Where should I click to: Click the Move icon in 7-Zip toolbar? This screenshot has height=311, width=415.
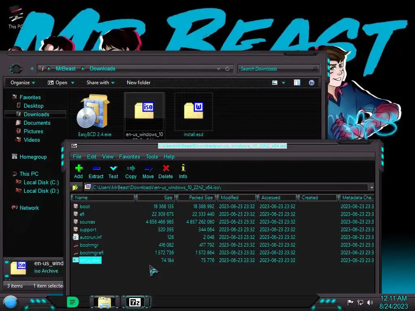point(148,168)
